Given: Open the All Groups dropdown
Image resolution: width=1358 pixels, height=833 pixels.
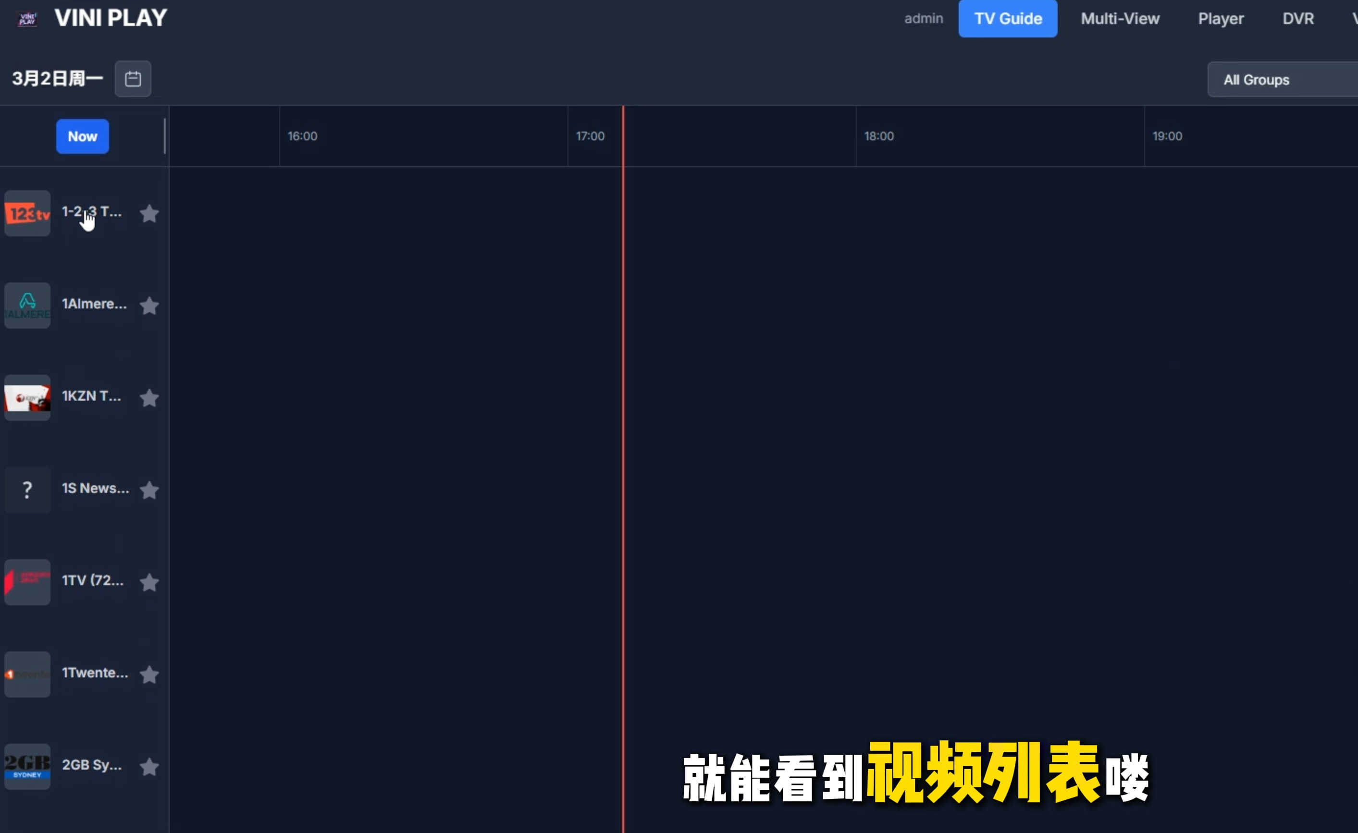Looking at the screenshot, I should tap(1282, 80).
